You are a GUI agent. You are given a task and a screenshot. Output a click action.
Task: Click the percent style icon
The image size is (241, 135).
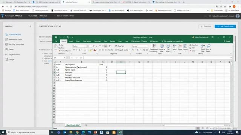[137, 50]
